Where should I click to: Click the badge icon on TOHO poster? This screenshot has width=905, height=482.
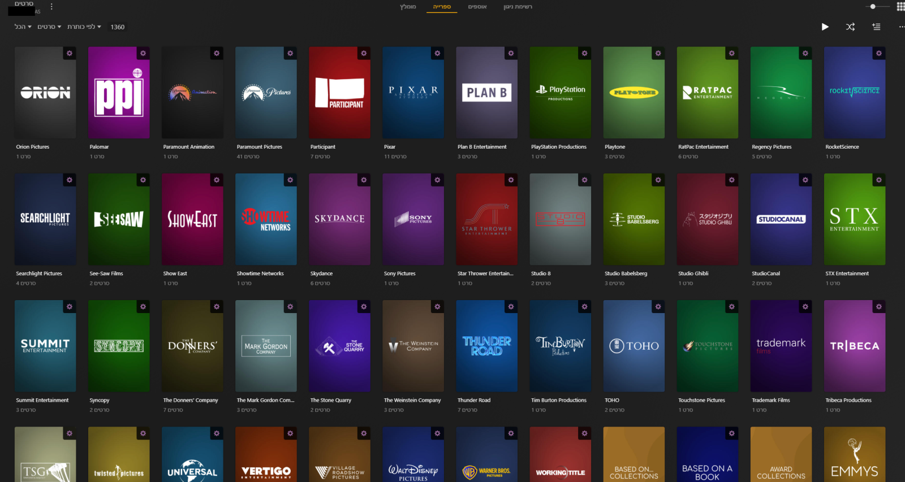click(658, 306)
